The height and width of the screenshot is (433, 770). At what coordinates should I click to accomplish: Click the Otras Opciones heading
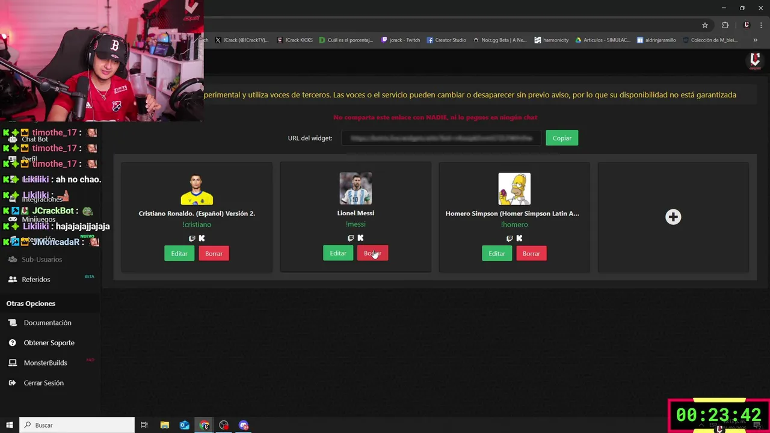click(x=31, y=304)
